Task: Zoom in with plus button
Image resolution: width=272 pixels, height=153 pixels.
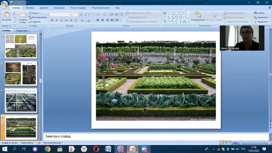Action: (x=264, y=143)
